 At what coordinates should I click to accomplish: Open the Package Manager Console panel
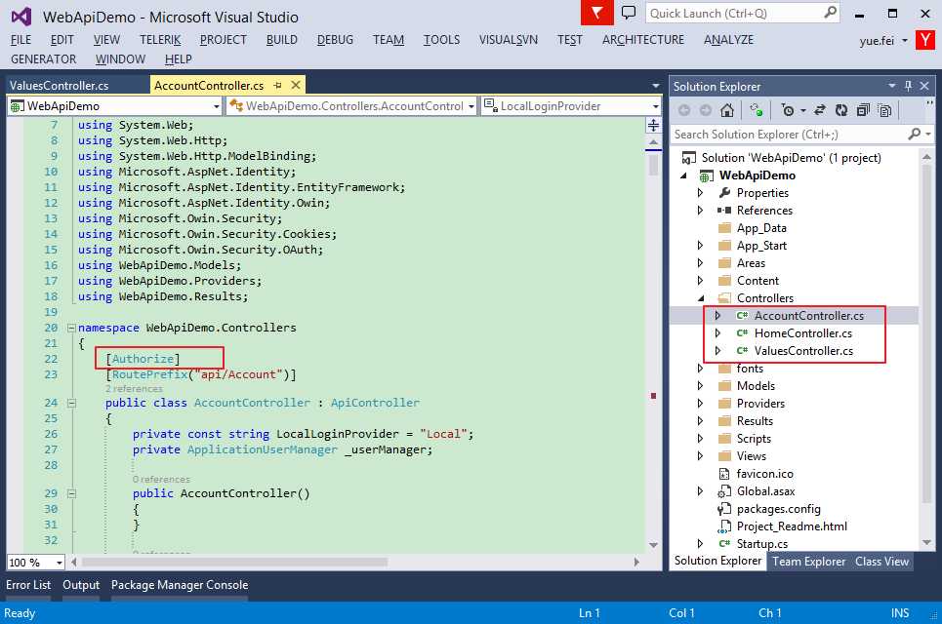click(180, 585)
